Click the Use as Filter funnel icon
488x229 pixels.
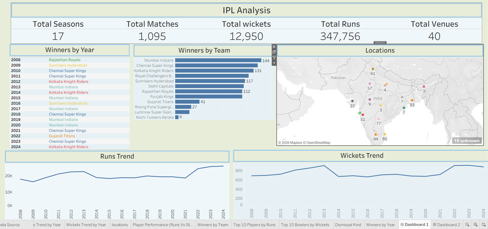pos(274,58)
